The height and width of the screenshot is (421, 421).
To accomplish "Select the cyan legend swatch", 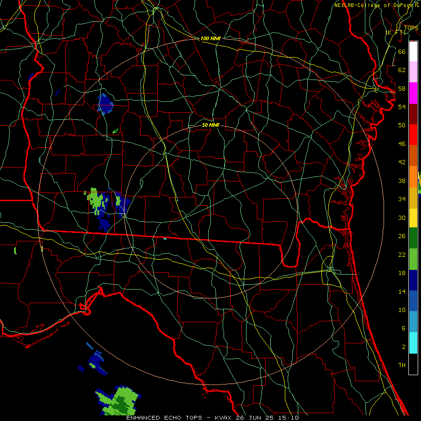I will pos(413,343).
